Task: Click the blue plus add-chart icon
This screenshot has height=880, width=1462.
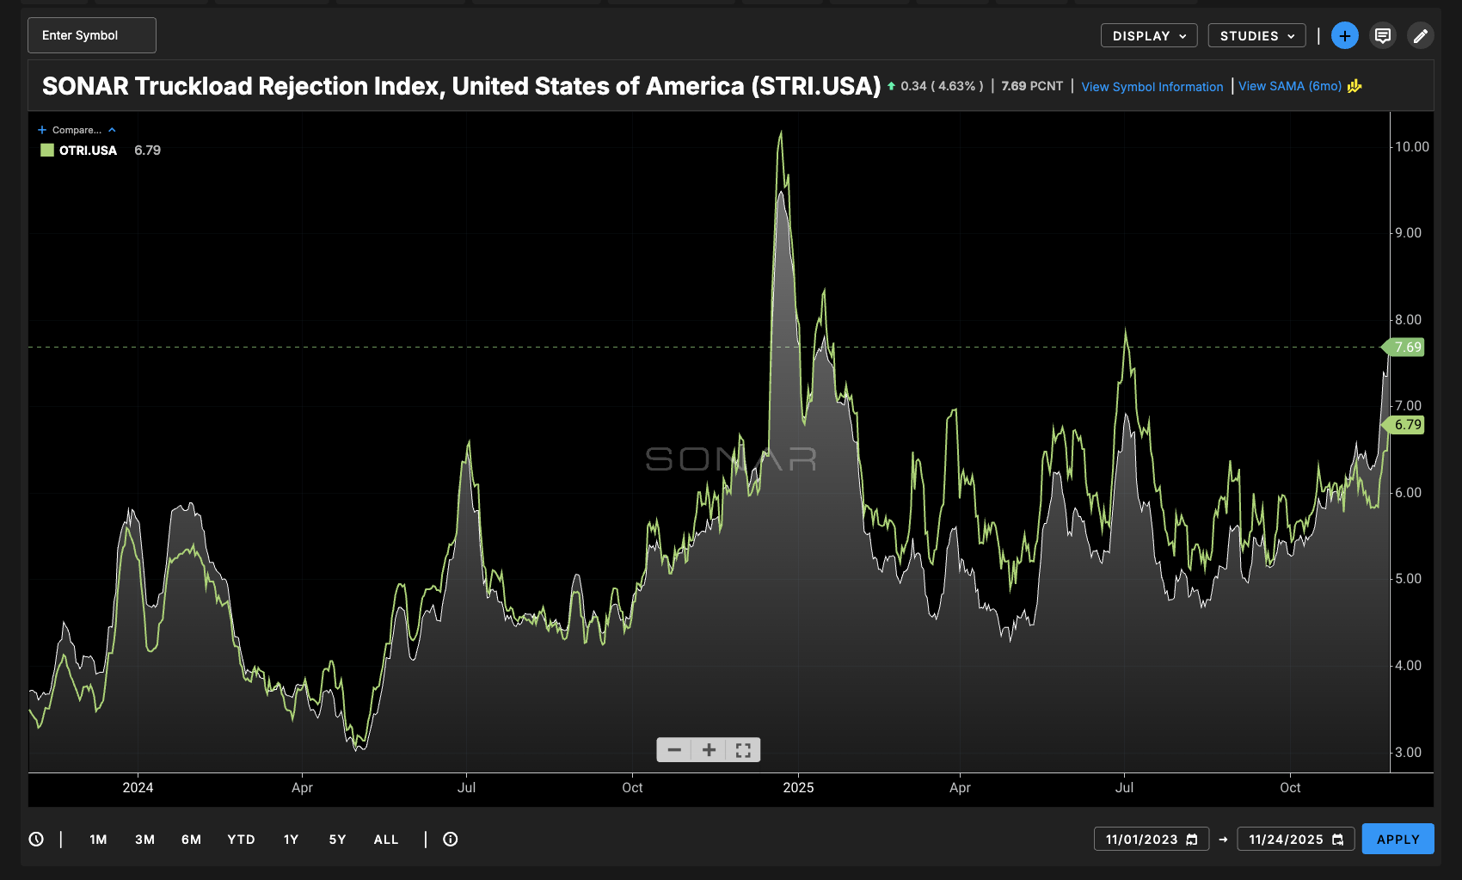Action: point(1344,35)
